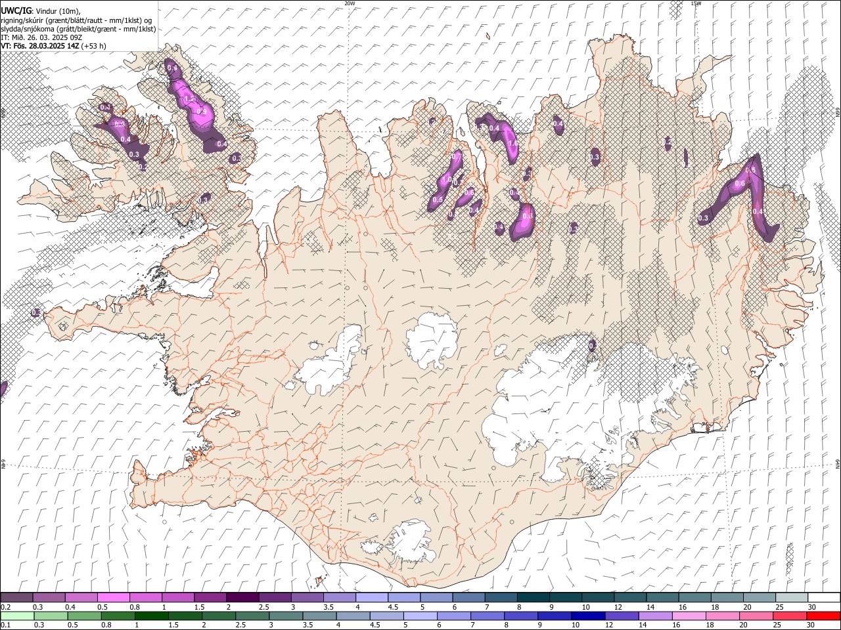Click the '0.9' precipitation value in the Westfjords
Screen dimensions: 841x630
[x=202, y=112]
